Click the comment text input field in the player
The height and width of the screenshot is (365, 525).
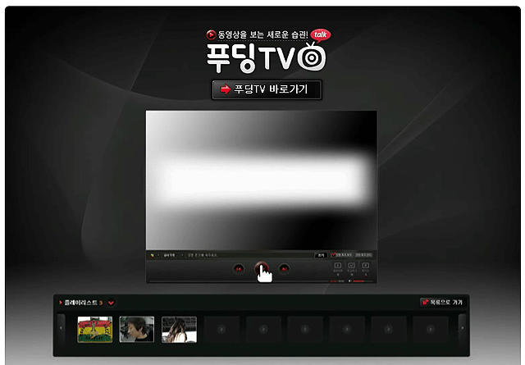[249, 255]
